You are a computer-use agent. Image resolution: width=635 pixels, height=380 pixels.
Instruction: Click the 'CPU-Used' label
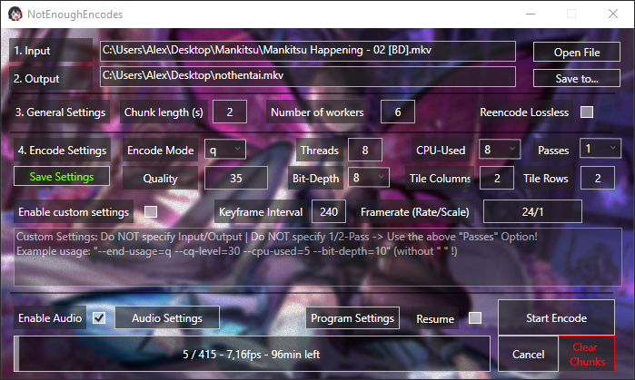[441, 150]
